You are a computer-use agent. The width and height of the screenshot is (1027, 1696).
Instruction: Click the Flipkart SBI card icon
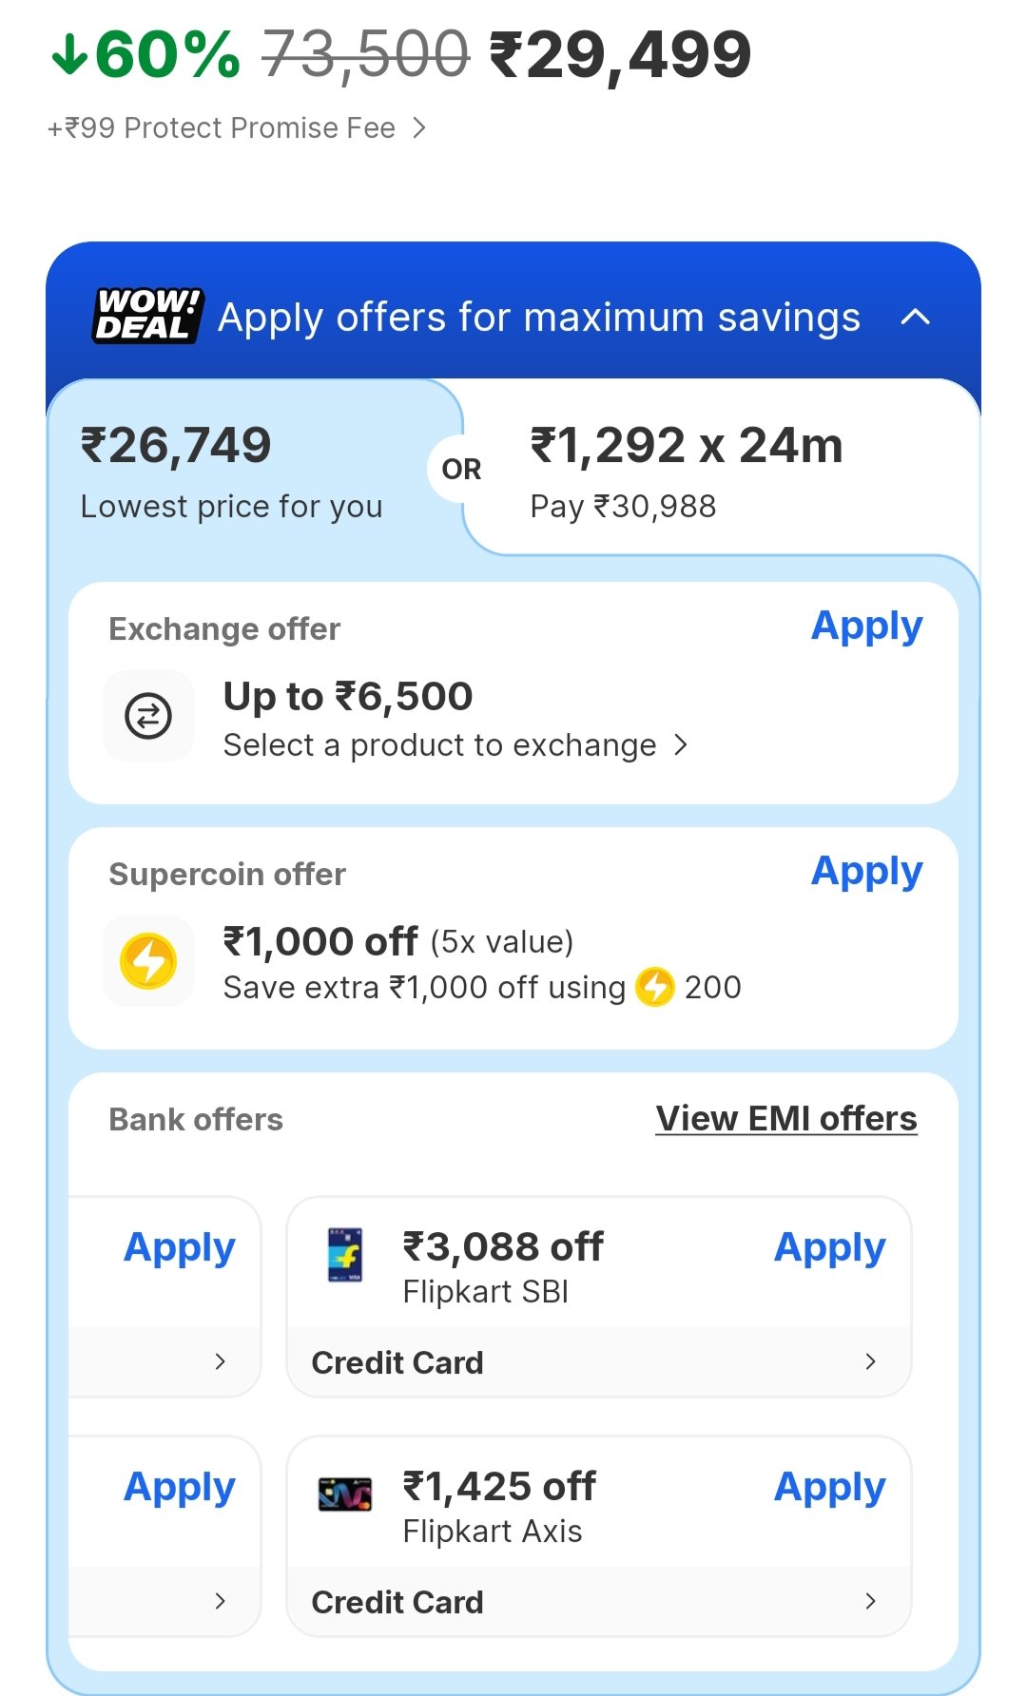pyautogui.click(x=345, y=1255)
